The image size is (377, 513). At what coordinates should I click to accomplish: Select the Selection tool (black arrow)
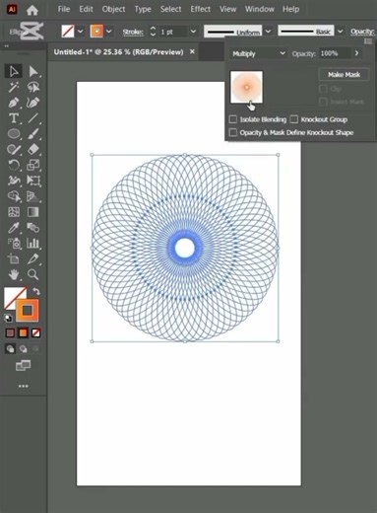(14, 71)
